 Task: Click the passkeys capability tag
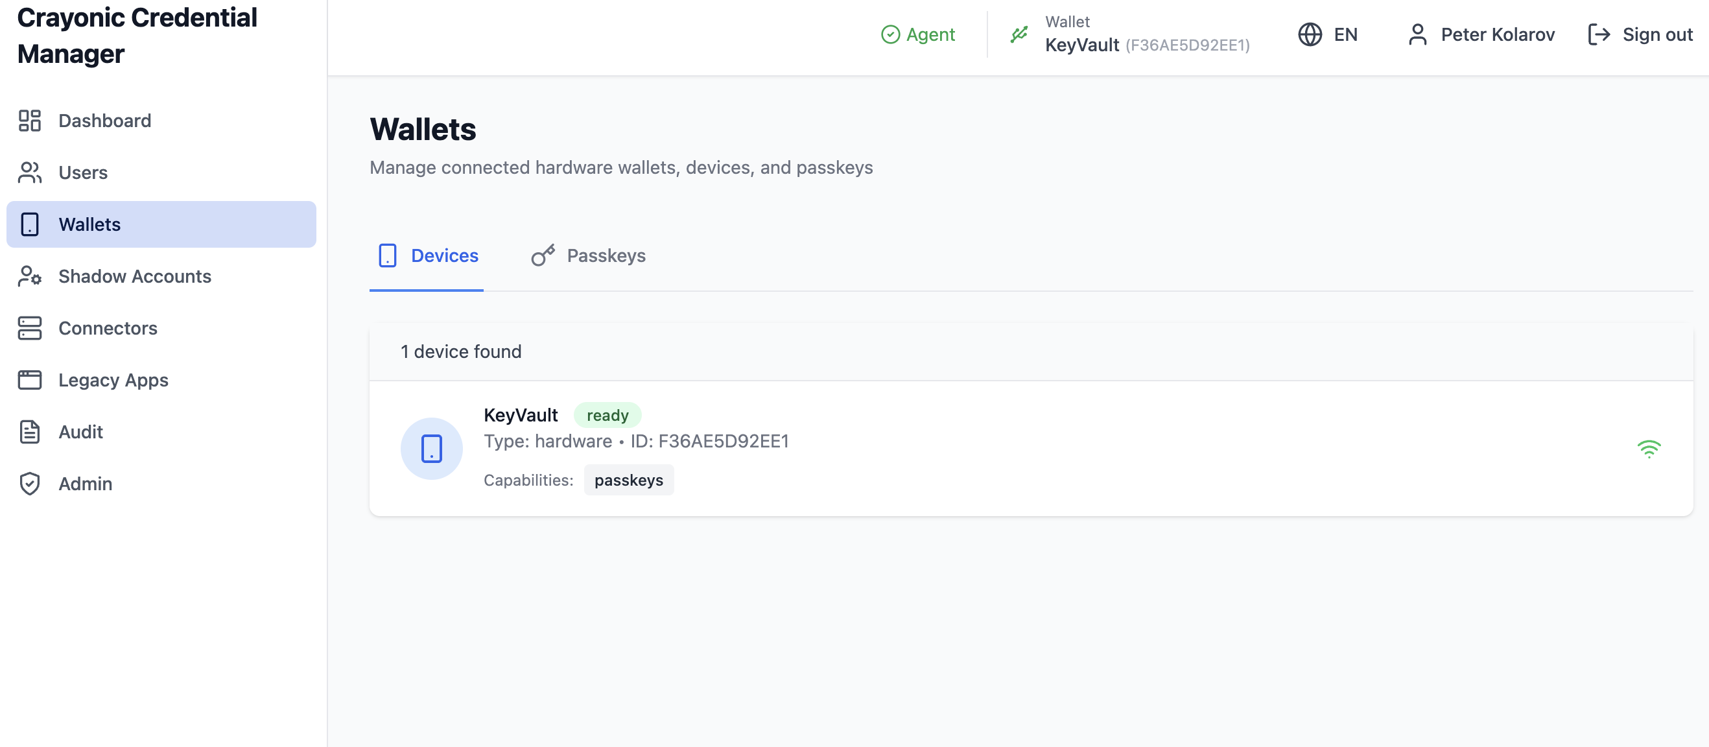click(628, 480)
